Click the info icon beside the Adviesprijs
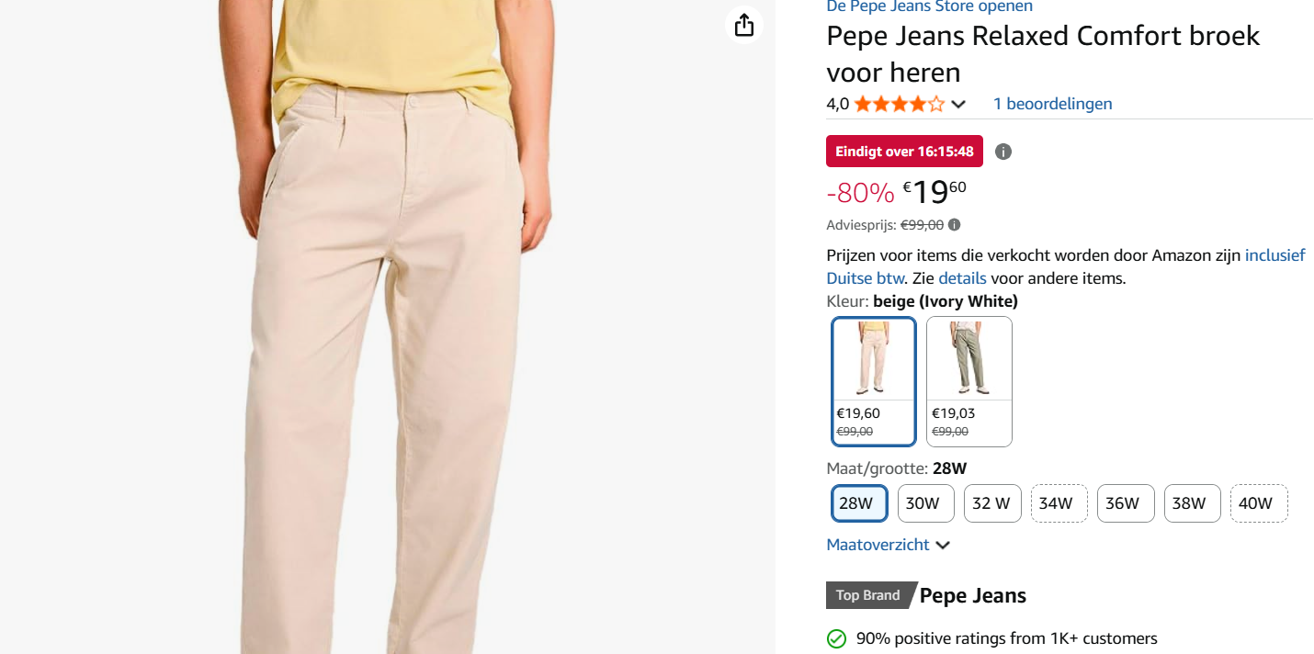1314x654 pixels. (x=953, y=224)
